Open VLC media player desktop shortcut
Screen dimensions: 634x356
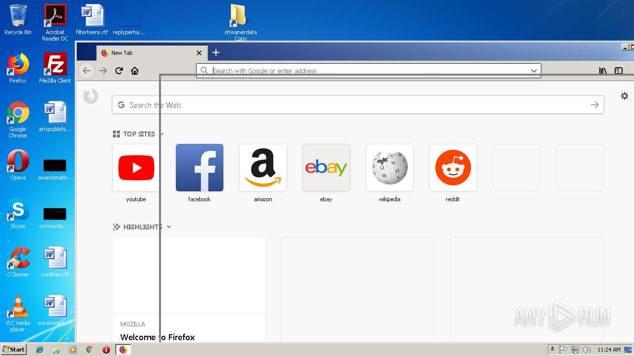[18, 313]
